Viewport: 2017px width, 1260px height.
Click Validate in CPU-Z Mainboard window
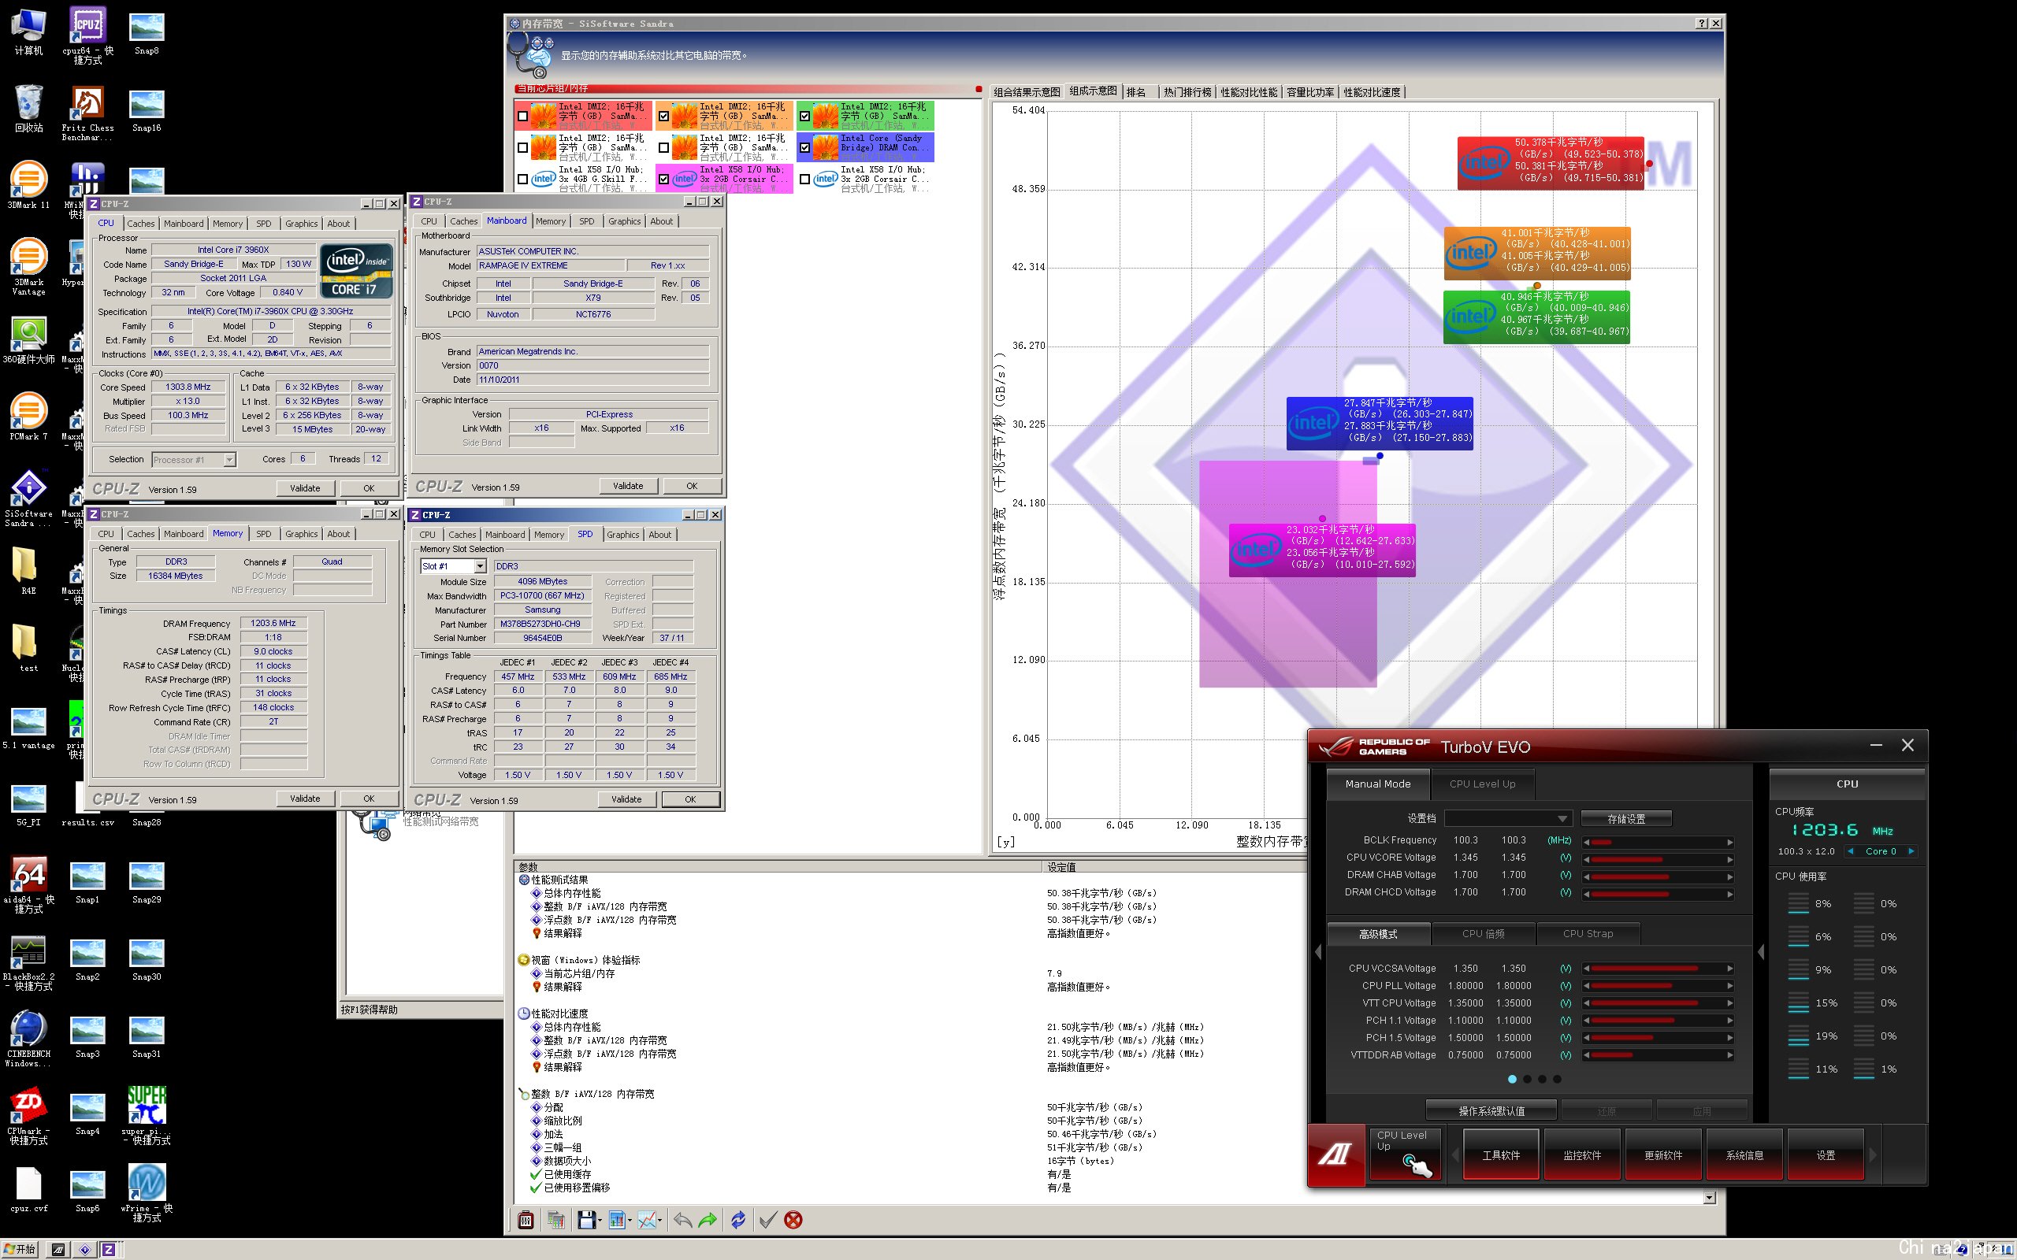[628, 486]
